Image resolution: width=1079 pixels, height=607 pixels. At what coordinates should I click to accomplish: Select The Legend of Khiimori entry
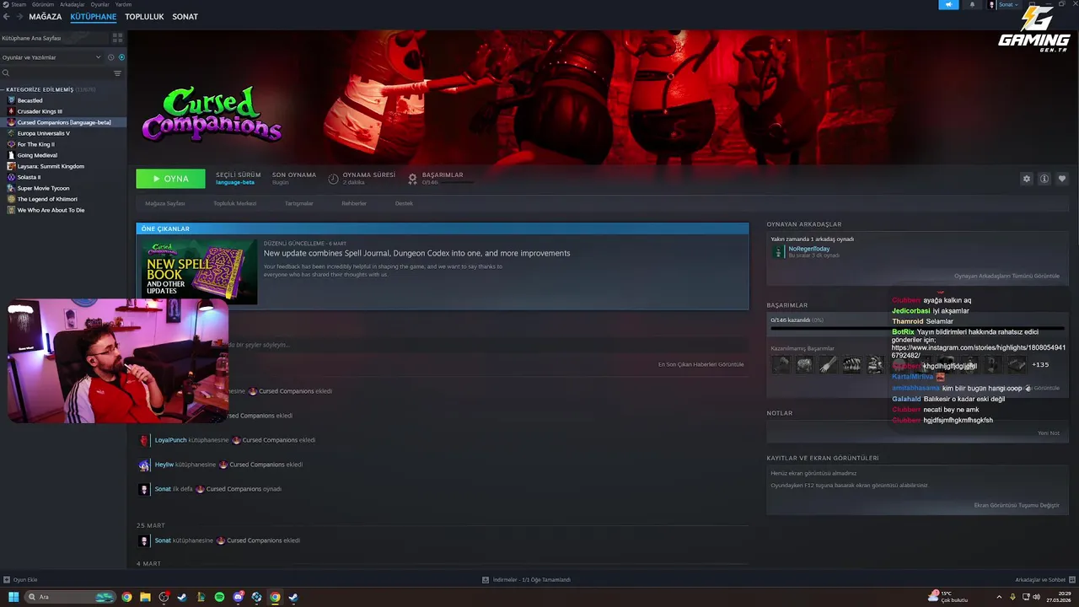63,199
